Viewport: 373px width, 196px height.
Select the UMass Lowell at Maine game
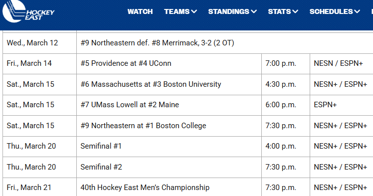[x=130, y=105]
